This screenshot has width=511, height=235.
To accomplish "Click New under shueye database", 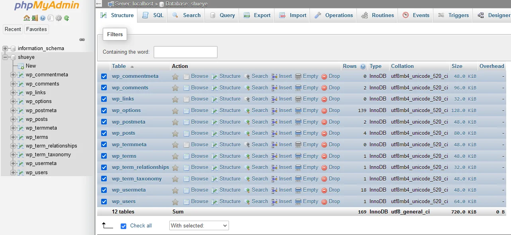I will (x=31, y=66).
